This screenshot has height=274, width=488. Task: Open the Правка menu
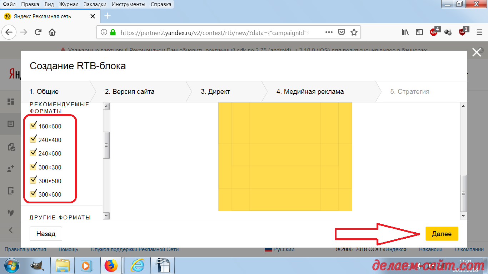[30, 4]
